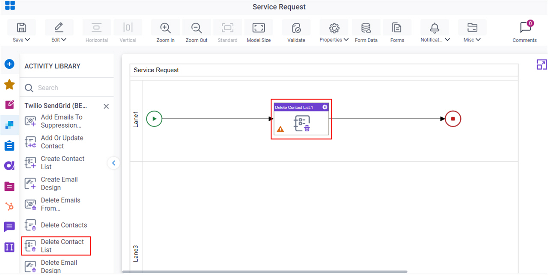Open the clipboard sidebar icon
The height and width of the screenshot is (275, 548).
click(9, 146)
